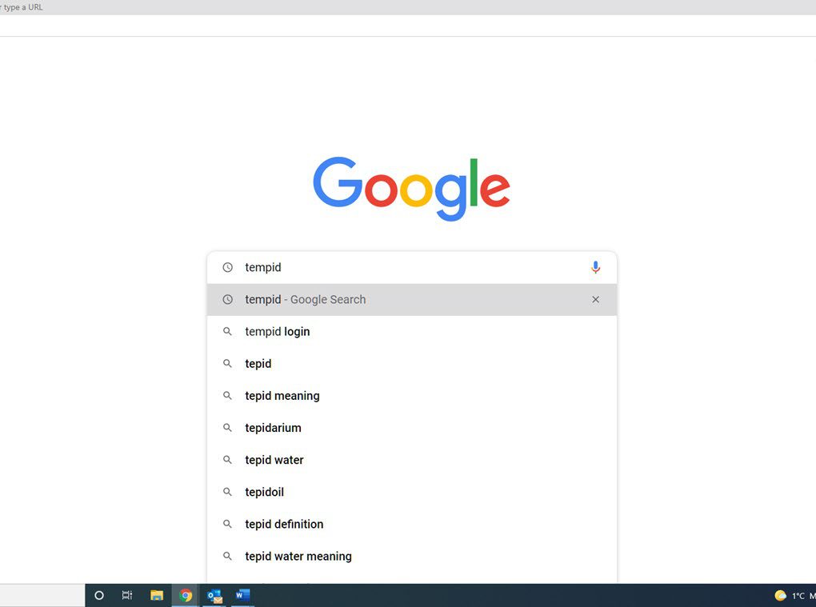Open Outlook from the taskbar
Image resolution: width=816 pixels, height=607 pixels.
[x=214, y=595]
